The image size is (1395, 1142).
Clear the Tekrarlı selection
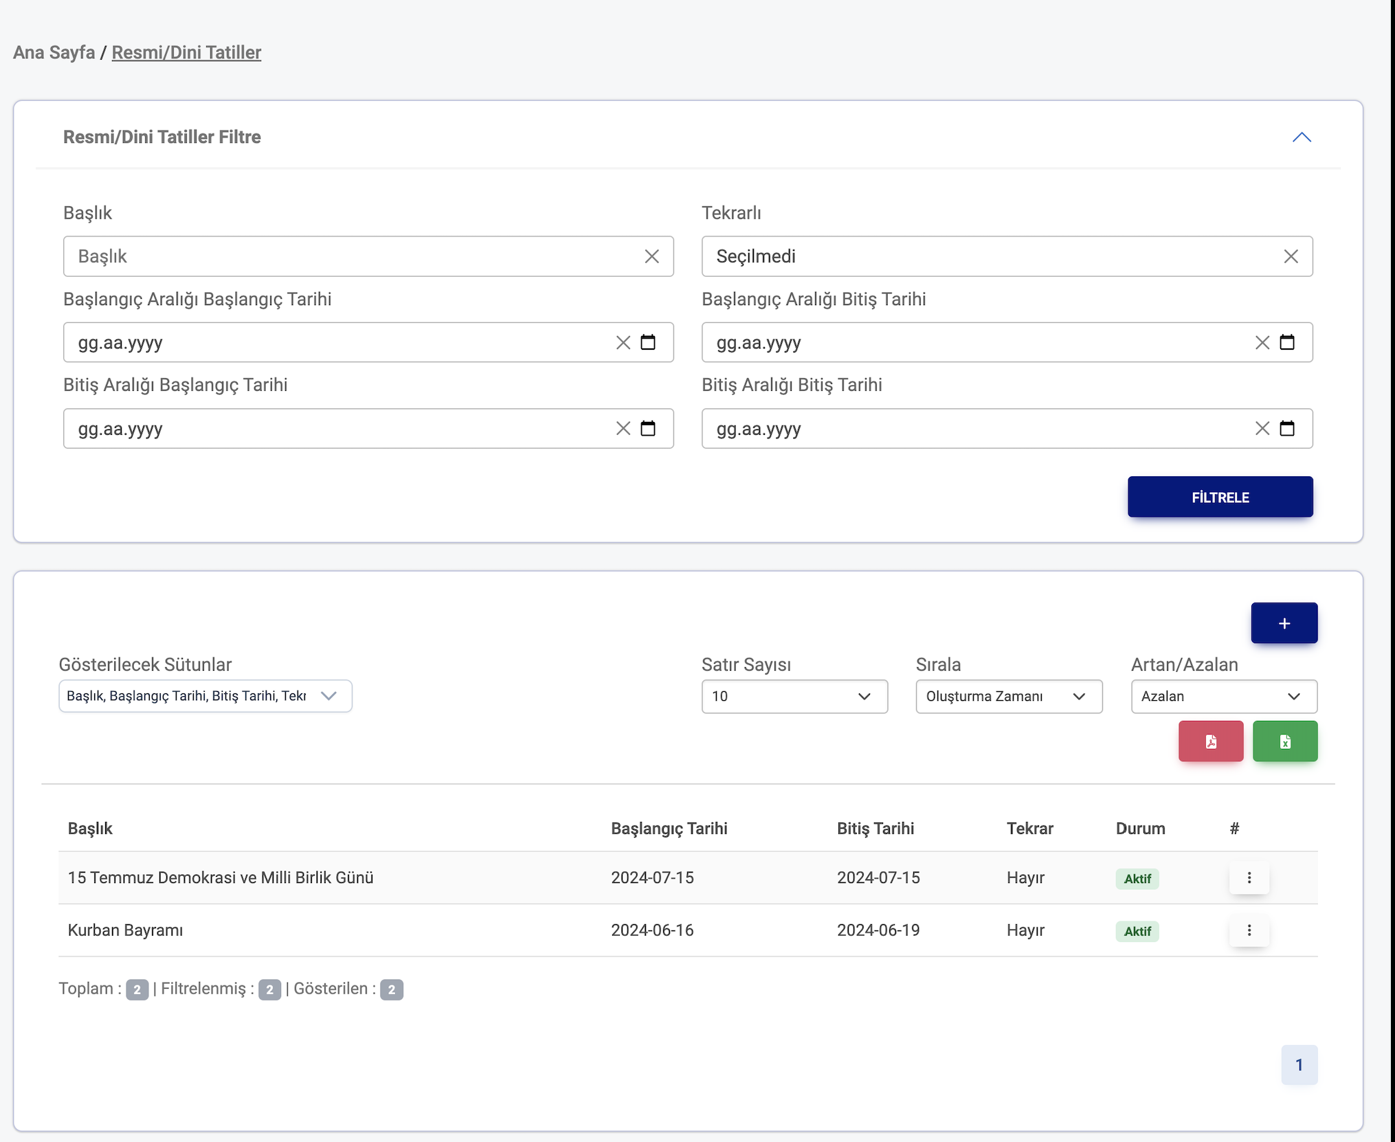pos(1291,256)
